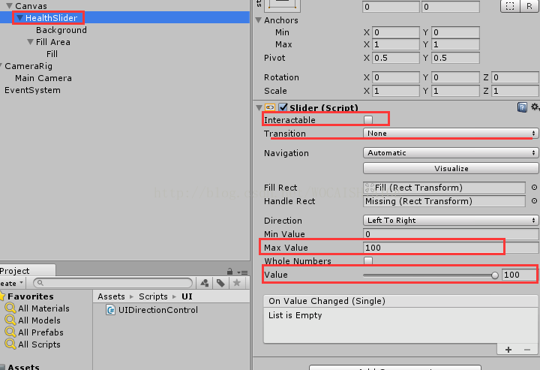This screenshot has width=540, height=370.
Task: Click the magnifier icon in Project search
Action: pos(40,283)
